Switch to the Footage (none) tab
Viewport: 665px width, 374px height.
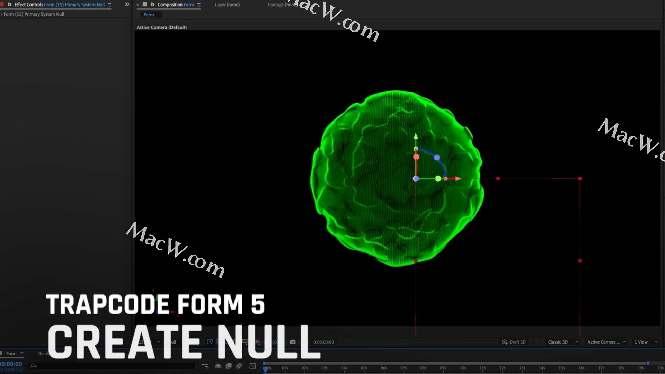(282, 5)
